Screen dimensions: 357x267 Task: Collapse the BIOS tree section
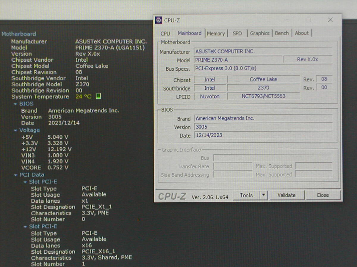click(x=15, y=104)
